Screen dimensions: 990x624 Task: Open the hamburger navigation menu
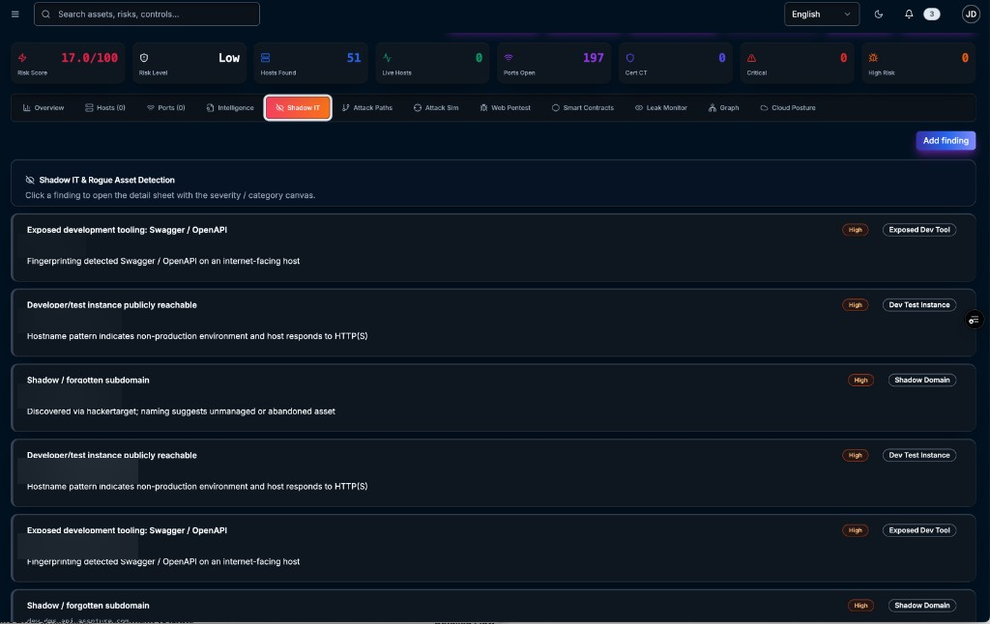click(x=15, y=14)
